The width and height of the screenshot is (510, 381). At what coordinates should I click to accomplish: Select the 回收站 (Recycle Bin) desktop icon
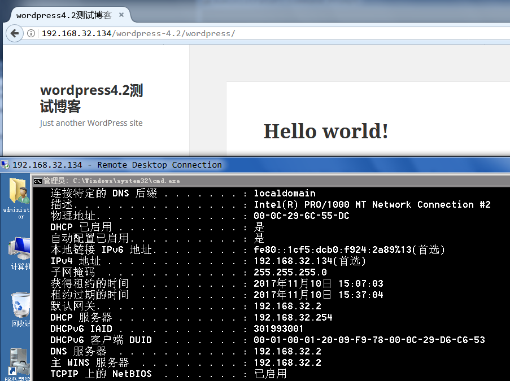[x=20, y=305]
